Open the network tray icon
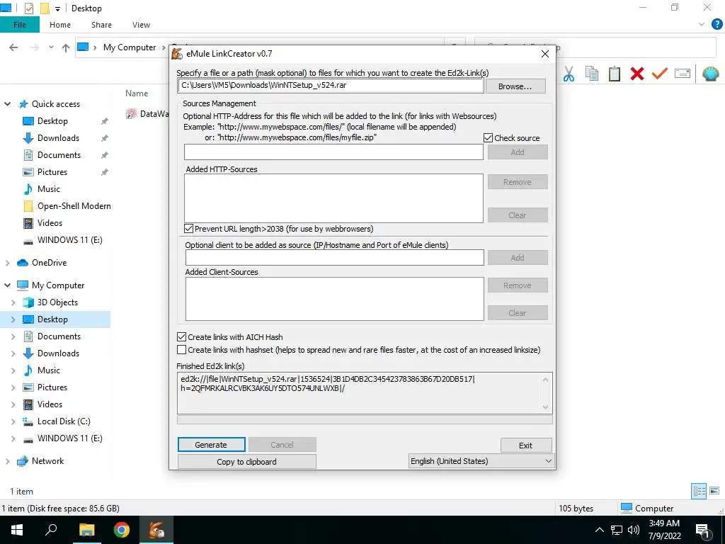The height and width of the screenshot is (544, 725). coord(617,530)
